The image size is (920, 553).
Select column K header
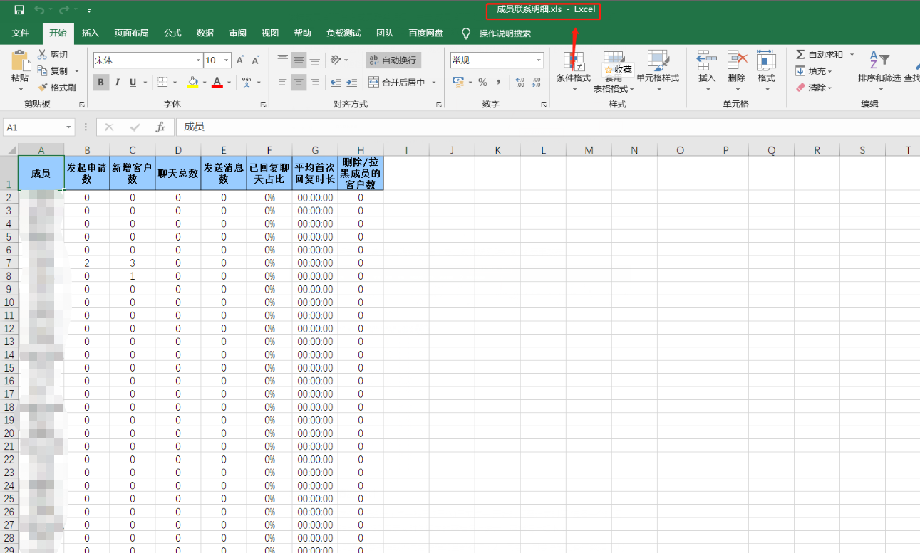pyautogui.click(x=497, y=150)
